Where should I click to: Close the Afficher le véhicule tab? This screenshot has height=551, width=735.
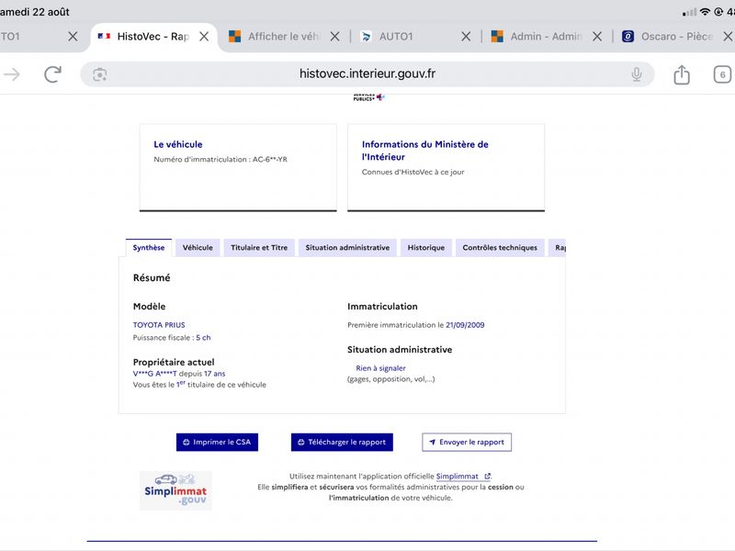(334, 37)
